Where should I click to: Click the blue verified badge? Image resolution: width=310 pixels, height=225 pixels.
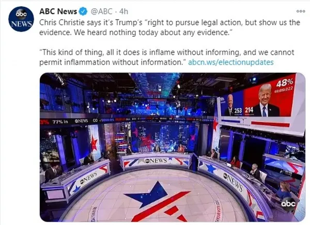tap(83, 11)
